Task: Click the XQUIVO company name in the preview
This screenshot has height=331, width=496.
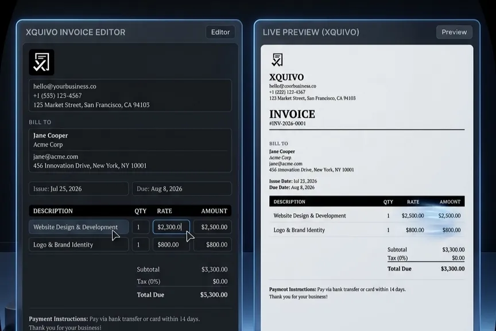Action: click(x=286, y=77)
